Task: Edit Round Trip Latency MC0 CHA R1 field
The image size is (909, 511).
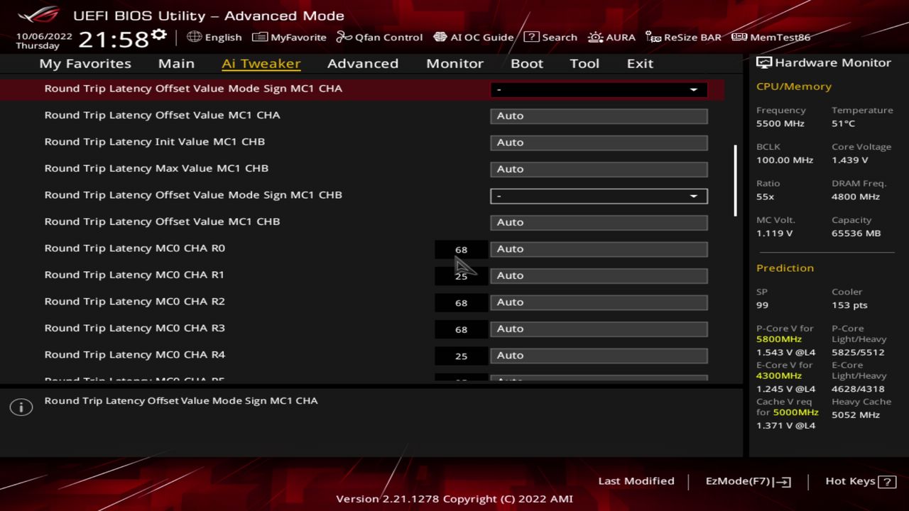Action: [599, 275]
